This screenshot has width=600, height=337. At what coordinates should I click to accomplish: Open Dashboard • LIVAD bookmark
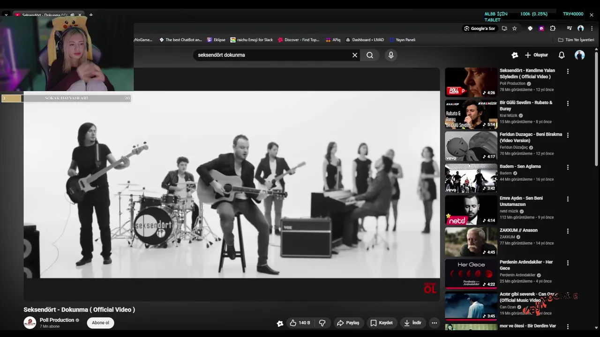(x=365, y=40)
